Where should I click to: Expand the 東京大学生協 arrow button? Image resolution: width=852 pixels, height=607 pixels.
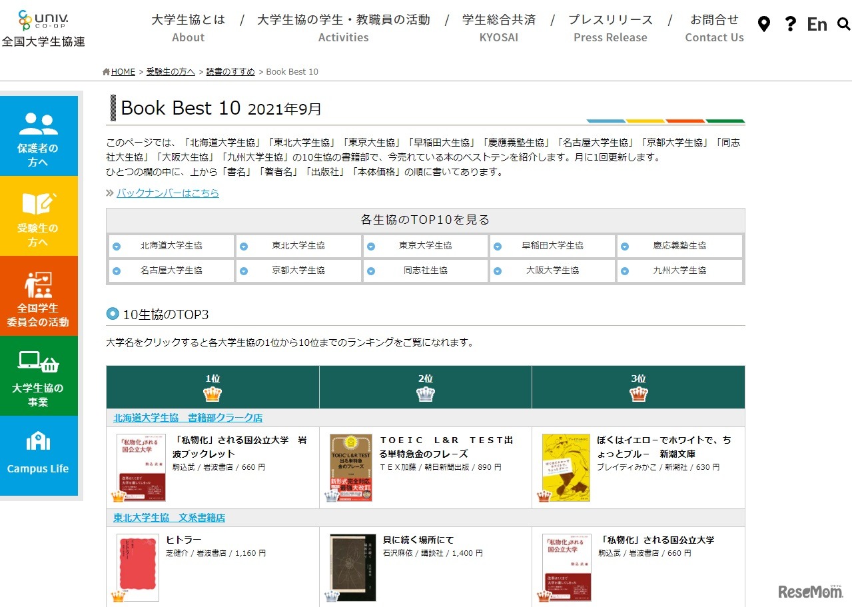pos(371,246)
